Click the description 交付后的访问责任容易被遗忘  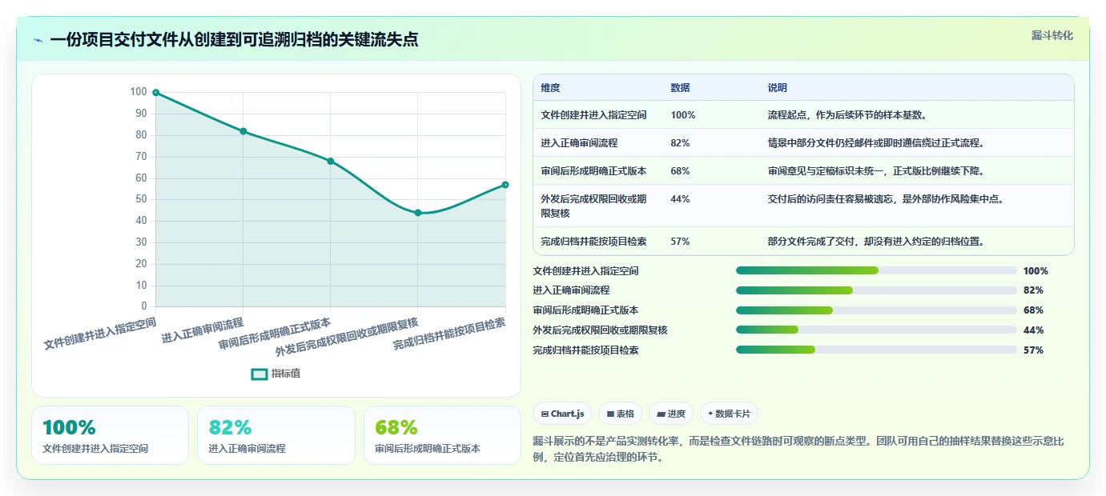pos(885,199)
